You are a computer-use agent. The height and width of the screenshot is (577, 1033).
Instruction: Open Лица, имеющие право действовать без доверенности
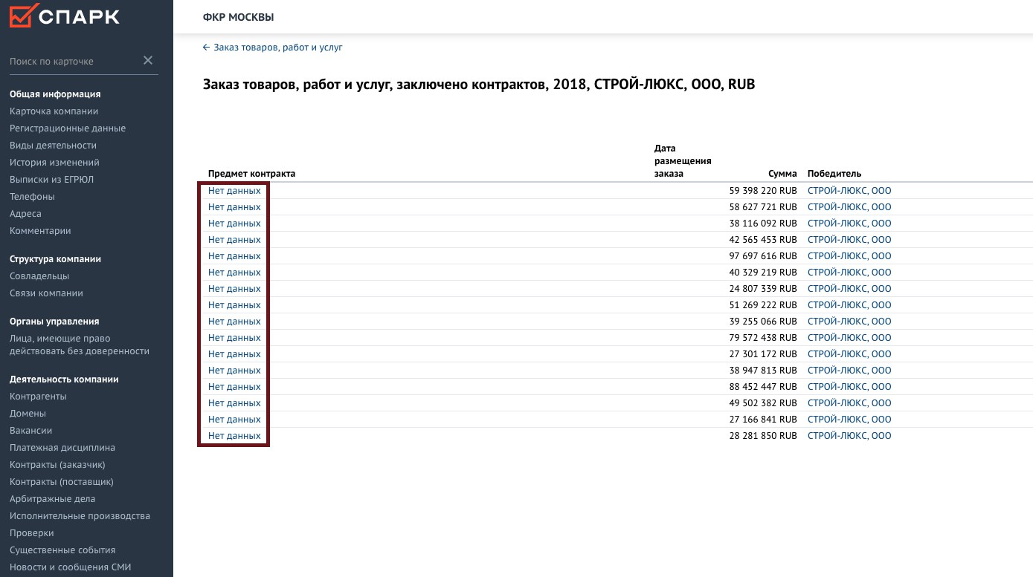point(80,345)
